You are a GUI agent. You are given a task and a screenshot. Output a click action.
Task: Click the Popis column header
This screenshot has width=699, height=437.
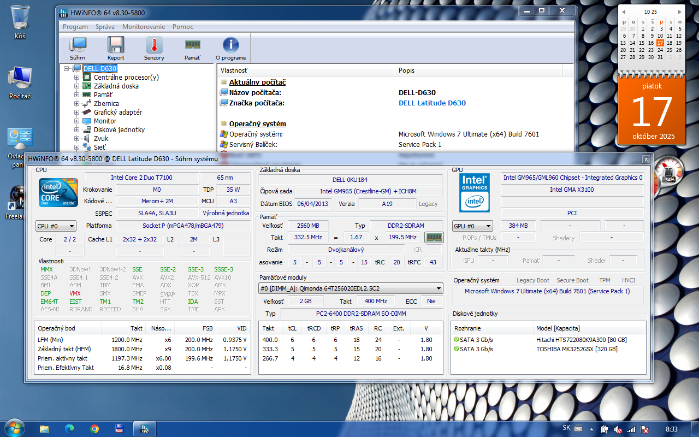(x=478, y=70)
